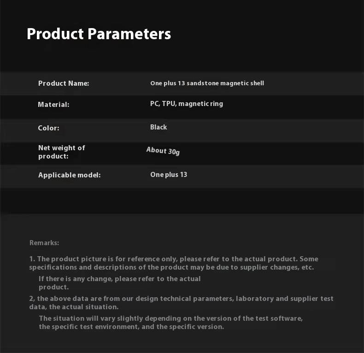
Task: Click remark two about design technical parameters
Action: [181, 299]
